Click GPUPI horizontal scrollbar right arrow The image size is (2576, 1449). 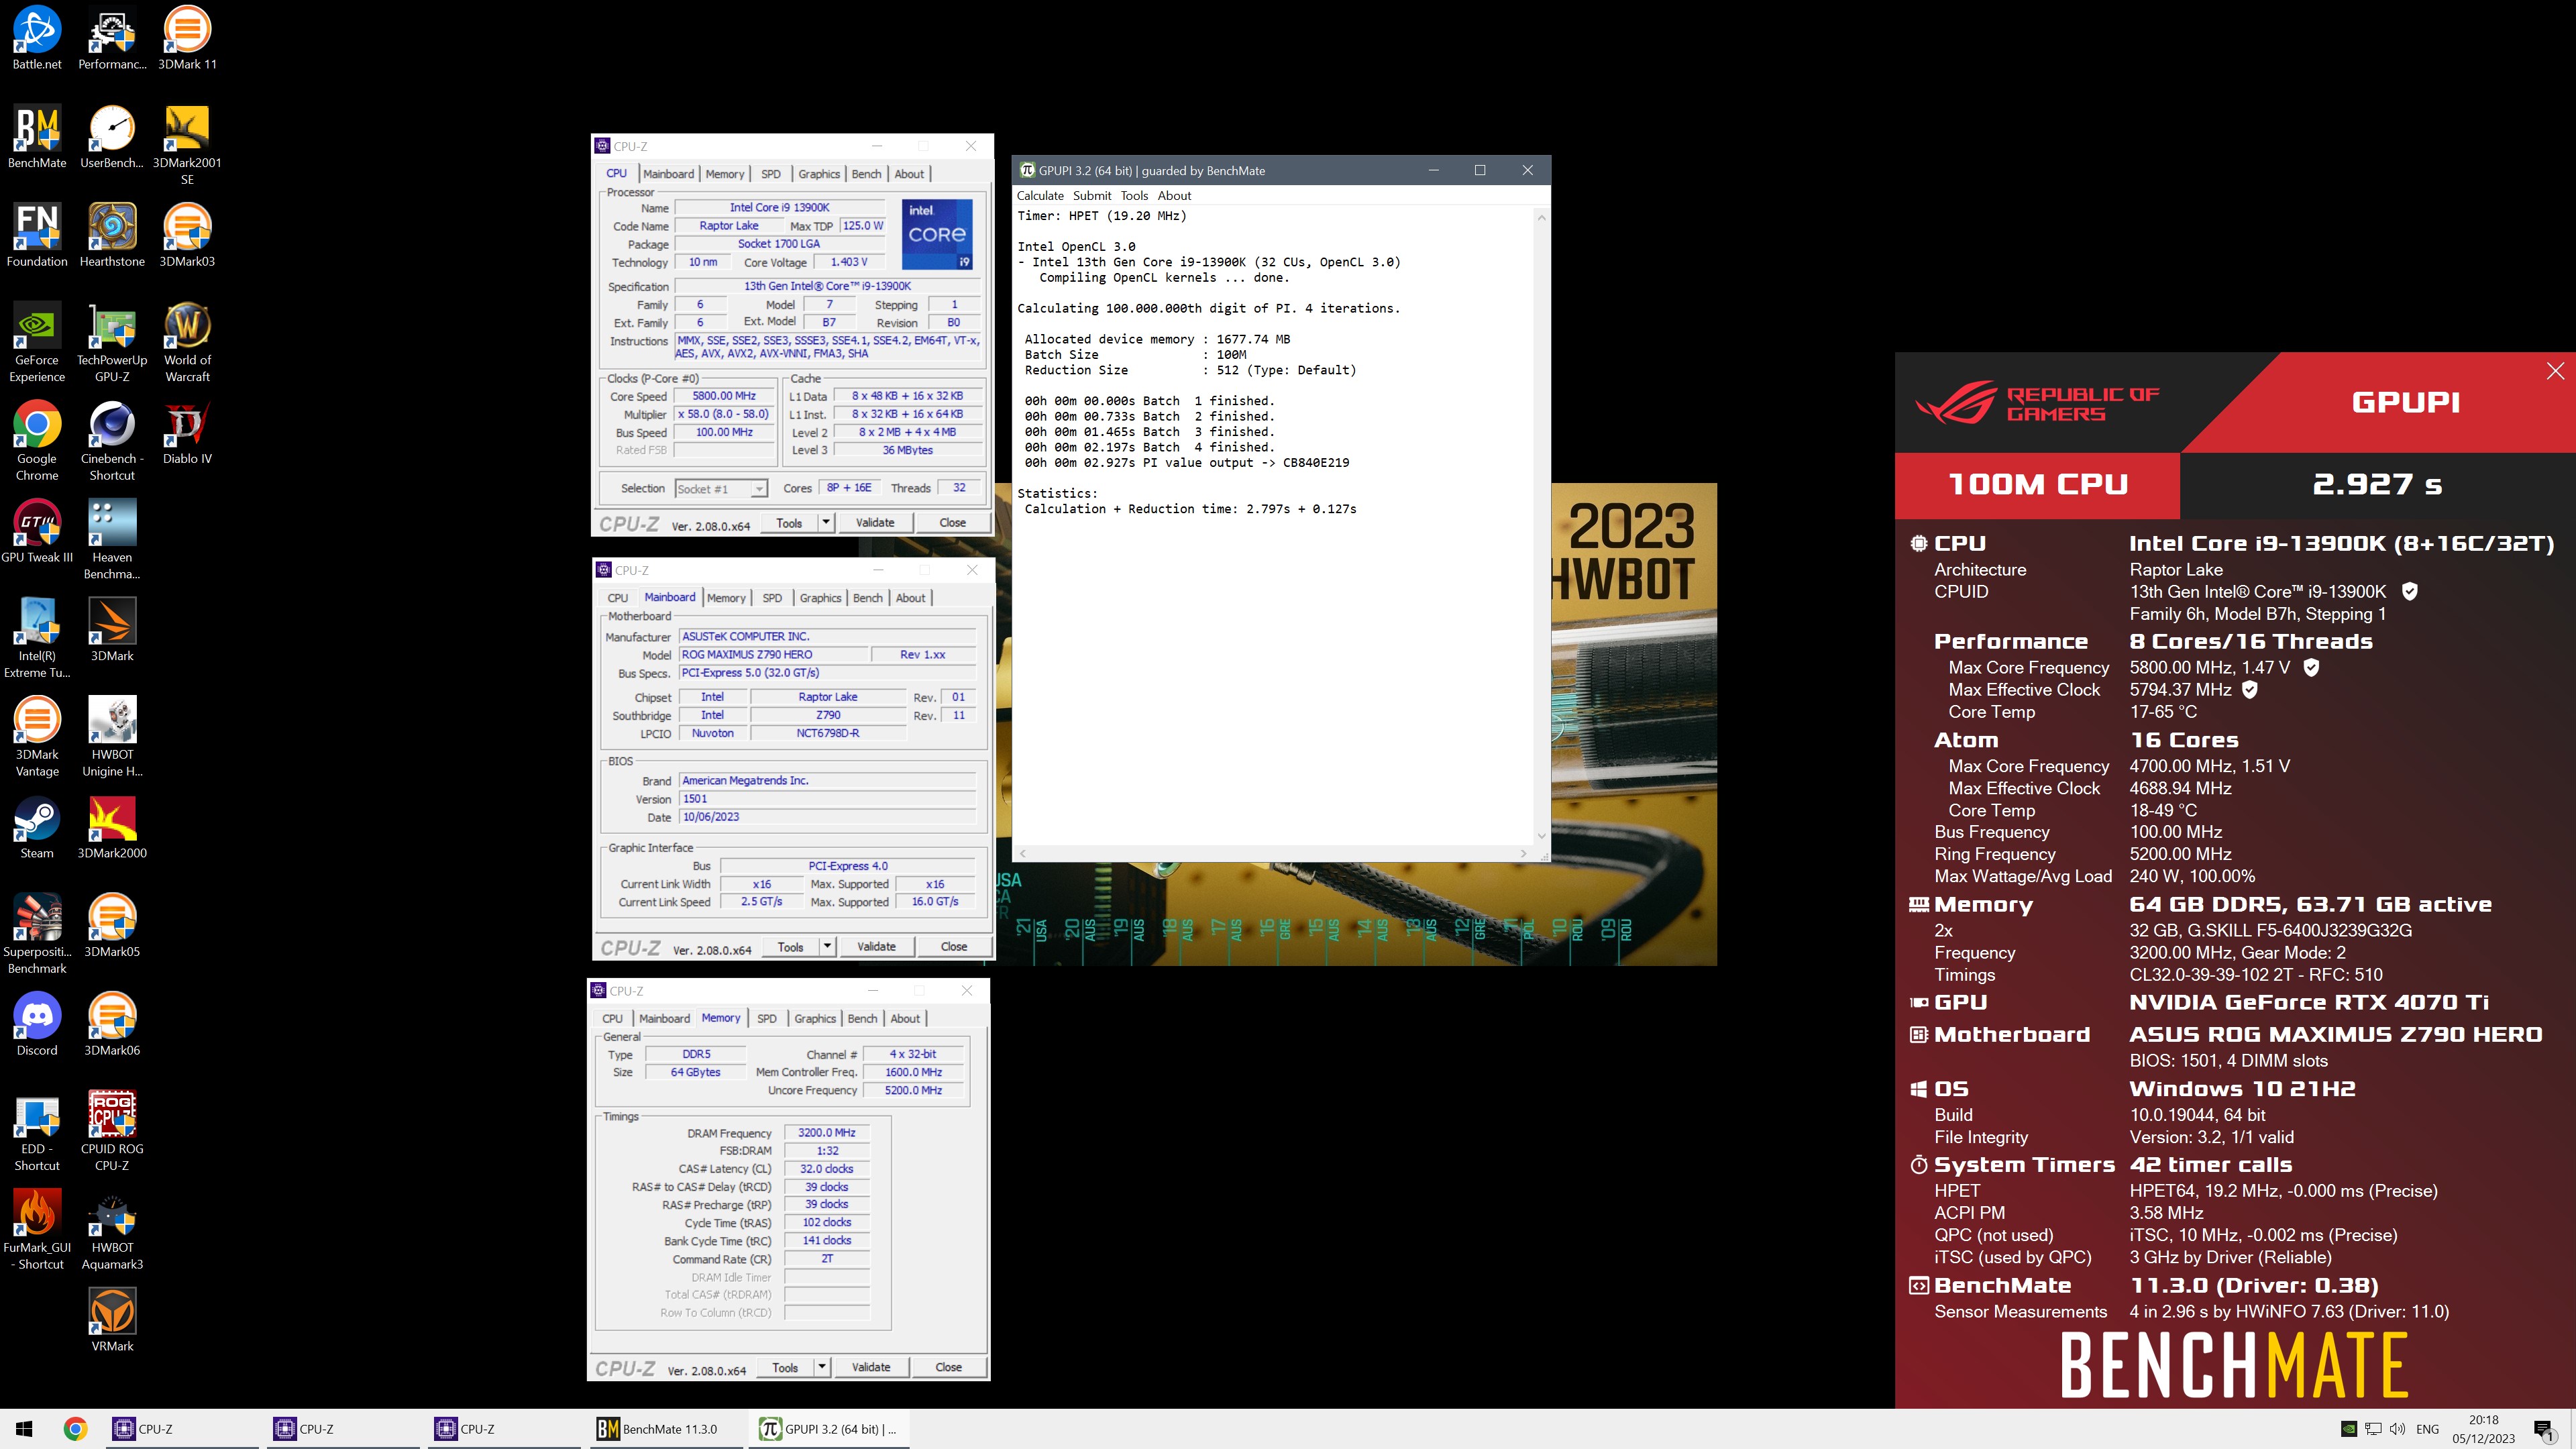click(x=1523, y=853)
